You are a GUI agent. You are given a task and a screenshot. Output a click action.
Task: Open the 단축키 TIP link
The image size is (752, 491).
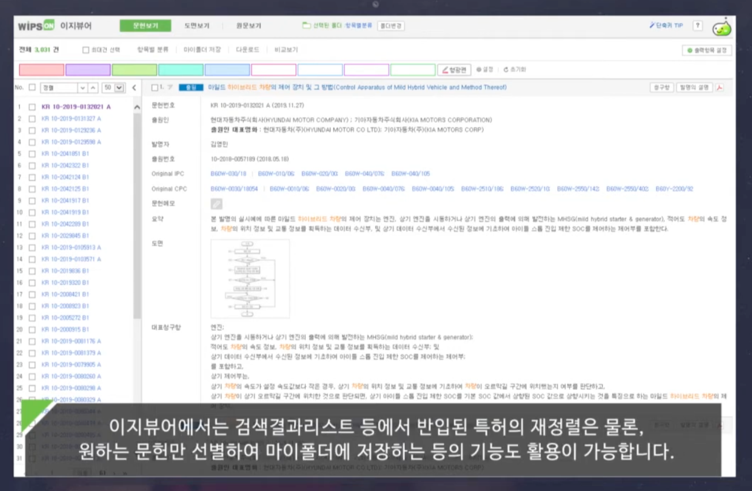click(x=666, y=26)
